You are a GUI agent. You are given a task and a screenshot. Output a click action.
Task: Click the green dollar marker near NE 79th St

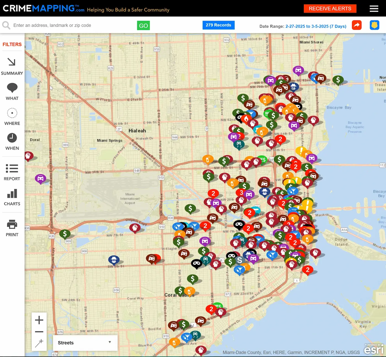click(338, 80)
